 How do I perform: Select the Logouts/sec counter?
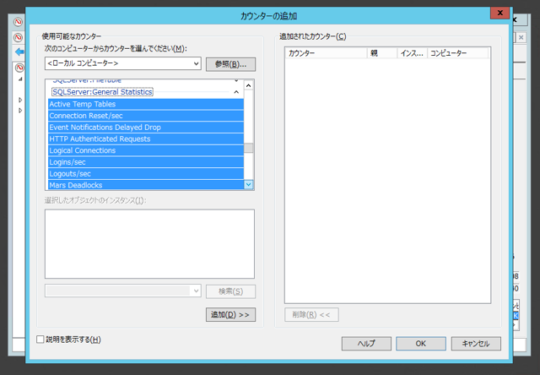pyautogui.click(x=146, y=174)
